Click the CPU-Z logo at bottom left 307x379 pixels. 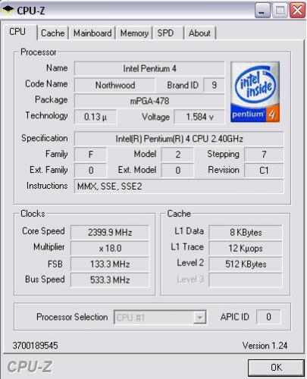click(30, 367)
